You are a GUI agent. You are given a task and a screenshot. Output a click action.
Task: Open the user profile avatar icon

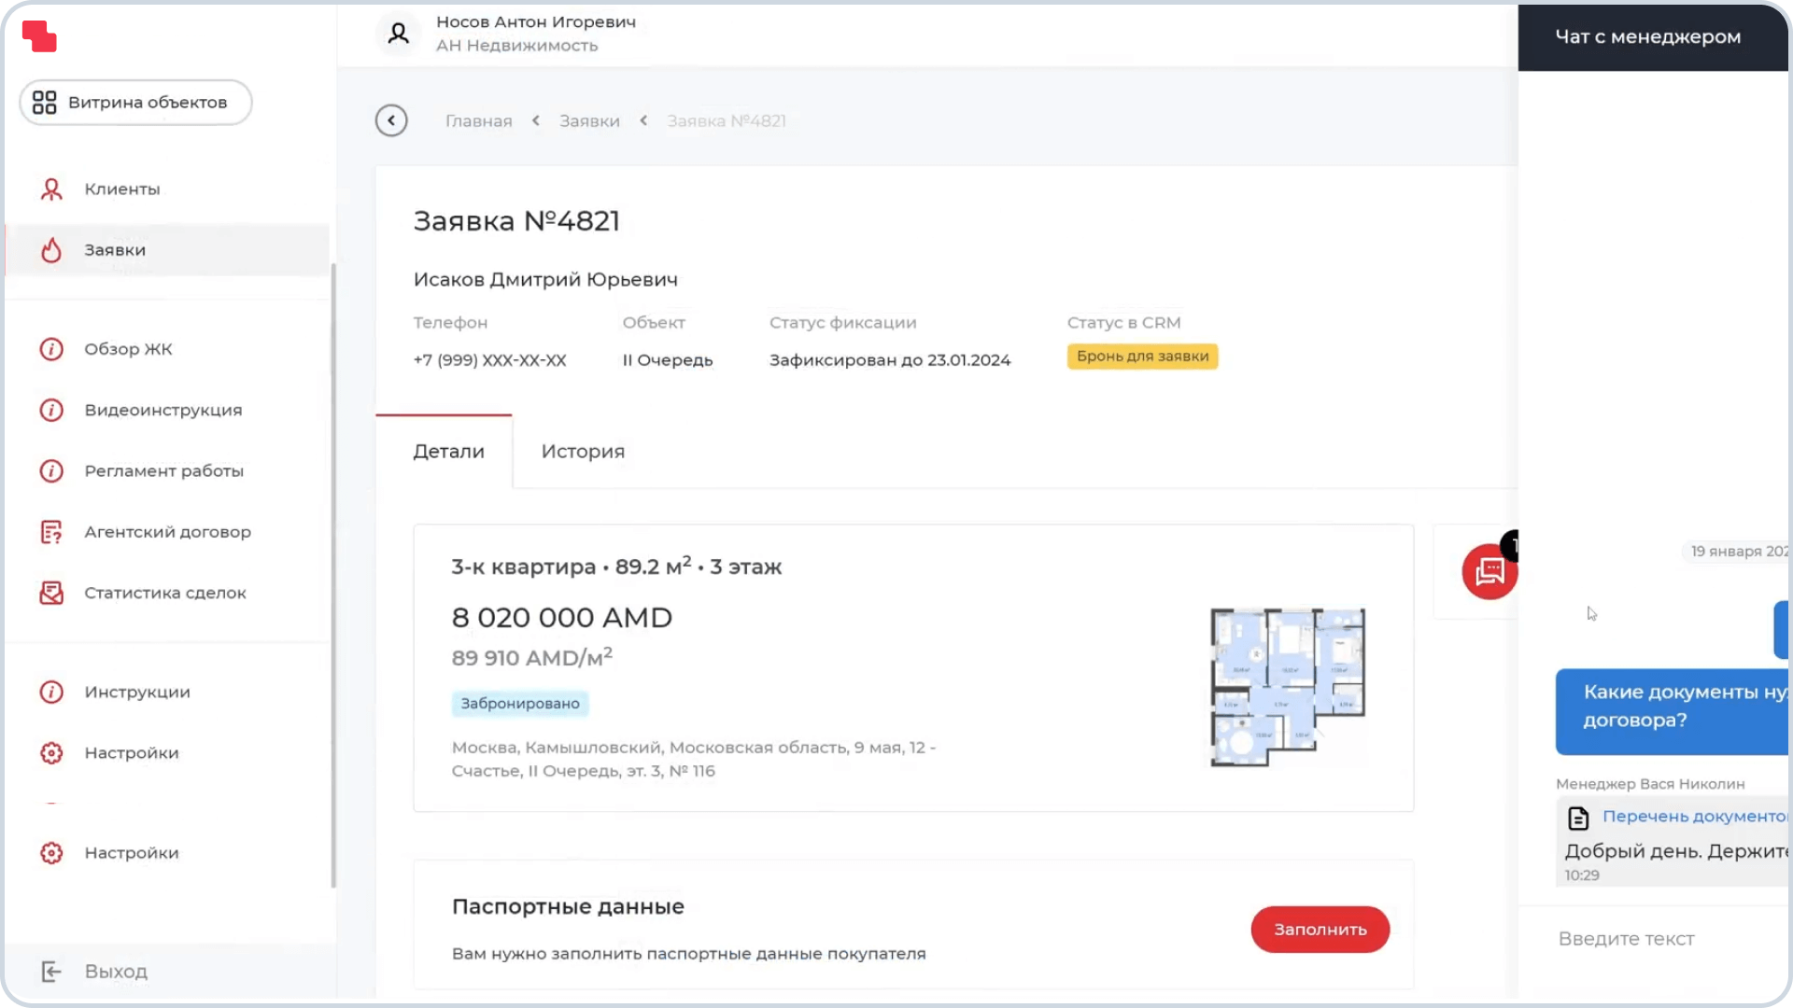[399, 34]
